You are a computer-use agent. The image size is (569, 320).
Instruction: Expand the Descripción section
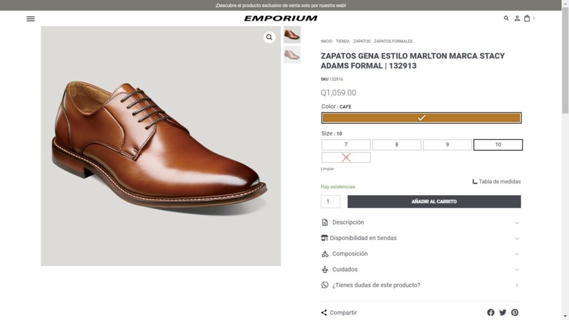421,222
